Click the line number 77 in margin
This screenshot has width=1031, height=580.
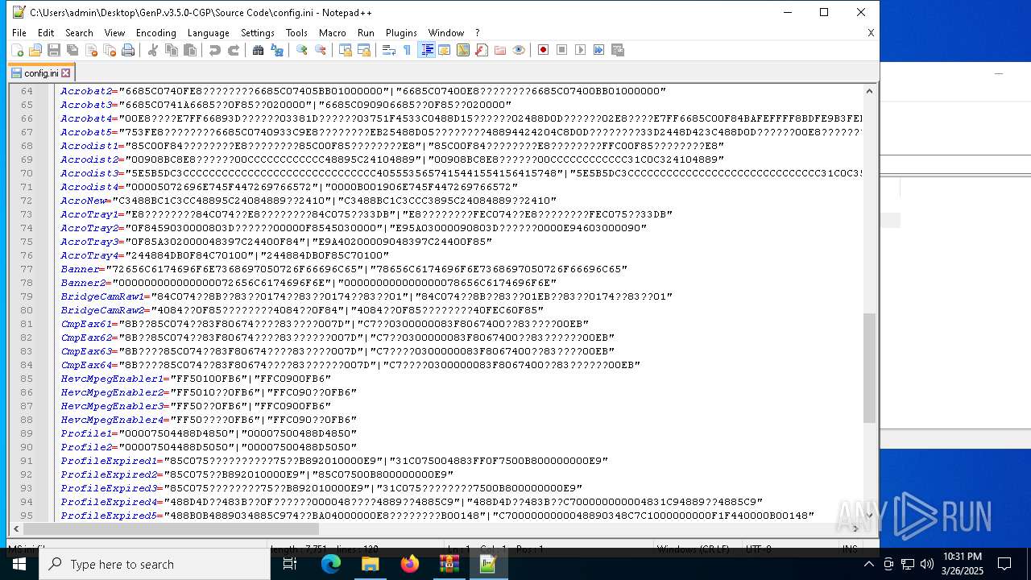(x=27, y=269)
